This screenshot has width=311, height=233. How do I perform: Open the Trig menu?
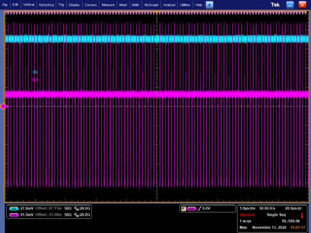(62, 5)
